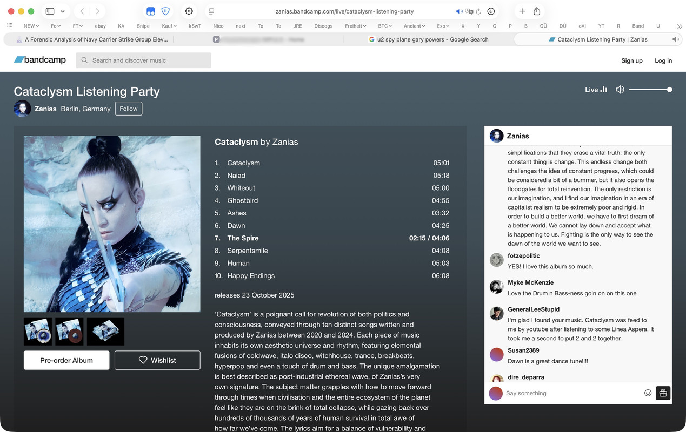Viewport: 686px width, 432px height.
Task: Open the settings gear in Safari toolbar
Action: (x=189, y=11)
